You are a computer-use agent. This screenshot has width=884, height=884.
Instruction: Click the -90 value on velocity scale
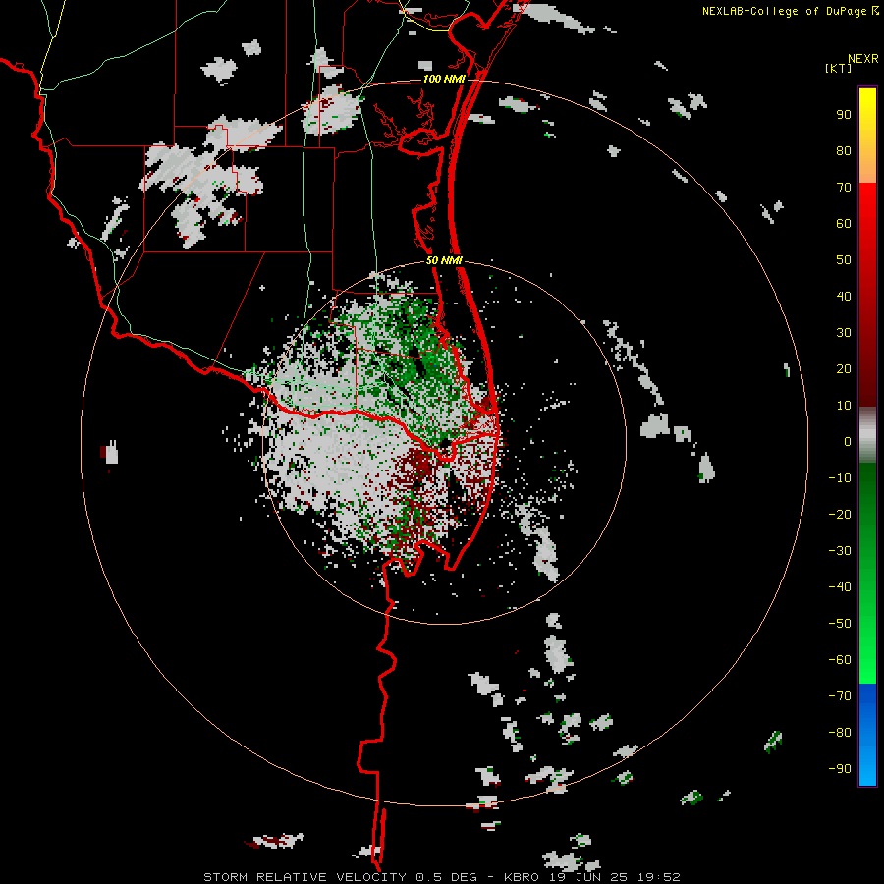[840, 769]
